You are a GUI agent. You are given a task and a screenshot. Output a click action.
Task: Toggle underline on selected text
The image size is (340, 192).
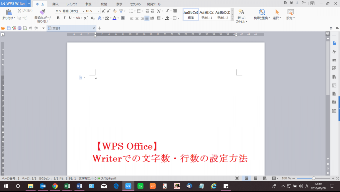(70, 18)
